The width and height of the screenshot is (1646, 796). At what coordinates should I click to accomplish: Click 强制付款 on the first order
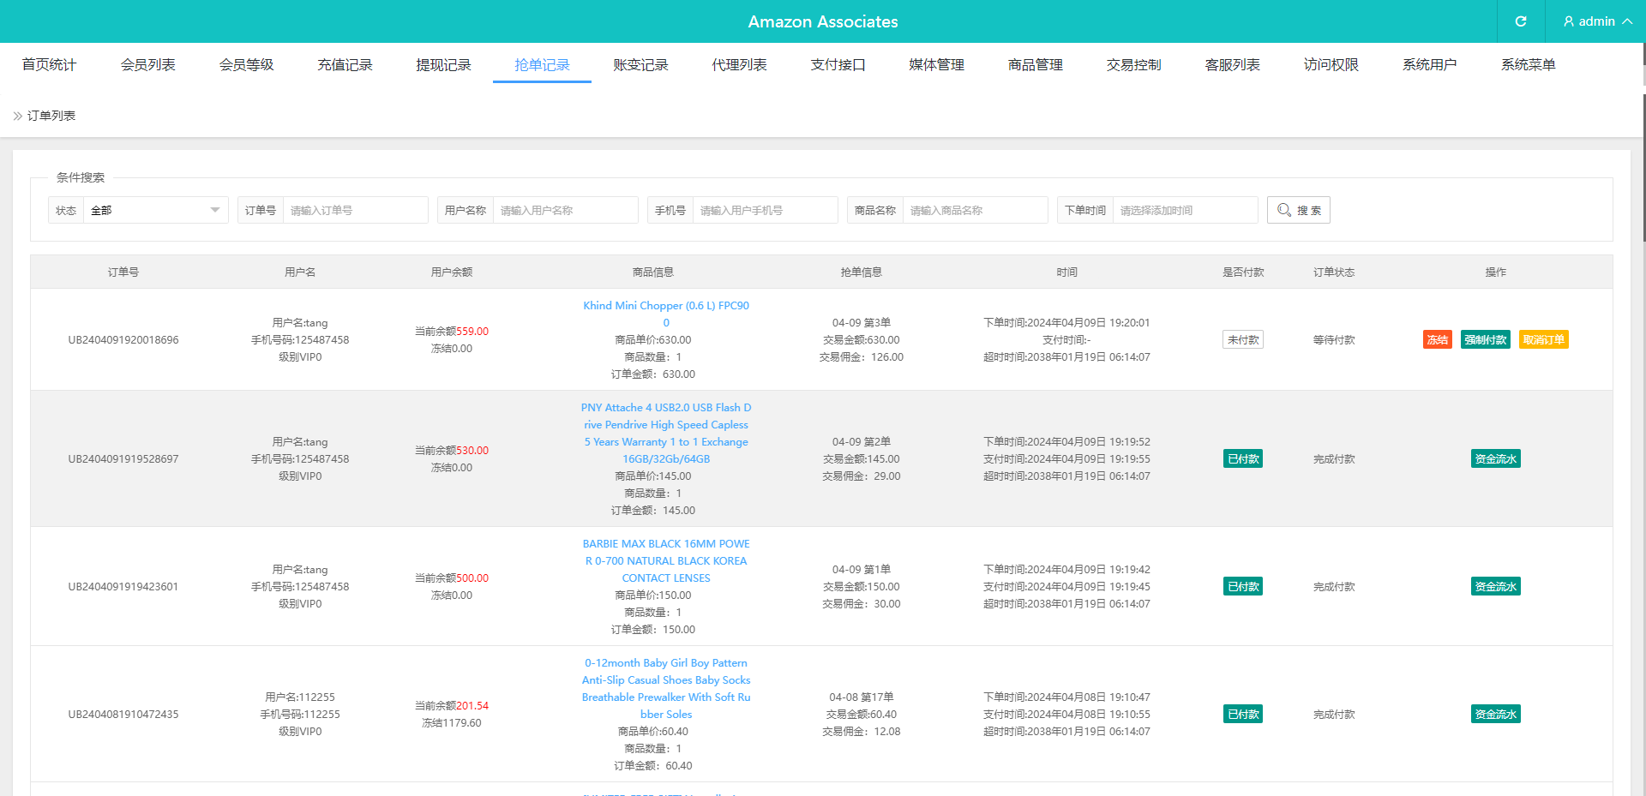1486,339
